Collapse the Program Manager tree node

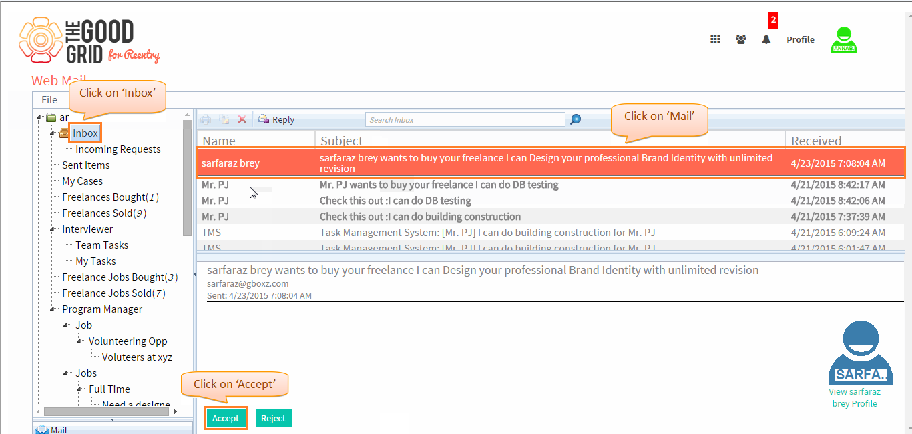click(x=53, y=309)
